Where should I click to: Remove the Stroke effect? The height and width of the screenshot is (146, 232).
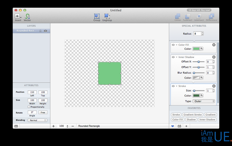coord(214,86)
